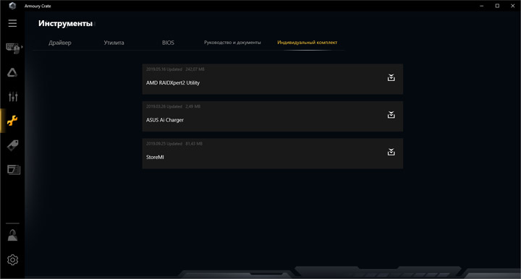The image size is (521, 279).
Task: Click the 2019.03.26 Updated 2,49 MB info
Action: click(x=173, y=106)
